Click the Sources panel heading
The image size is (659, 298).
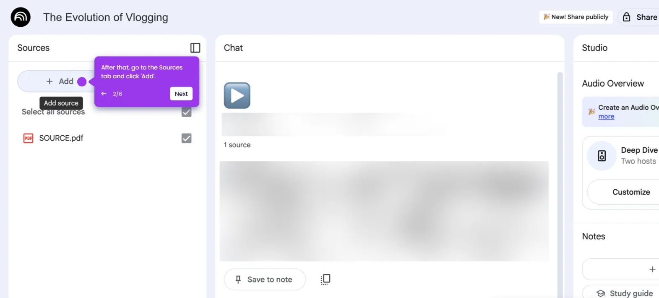click(34, 48)
